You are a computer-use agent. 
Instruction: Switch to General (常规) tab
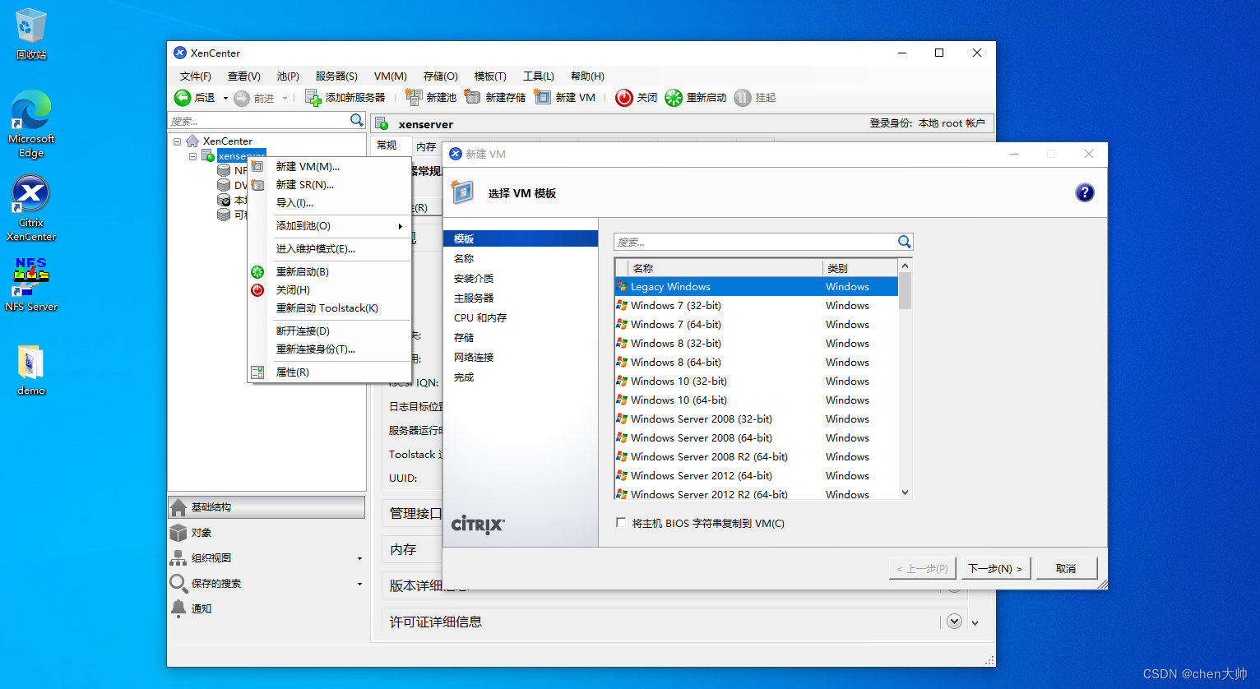(x=387, y=146)
